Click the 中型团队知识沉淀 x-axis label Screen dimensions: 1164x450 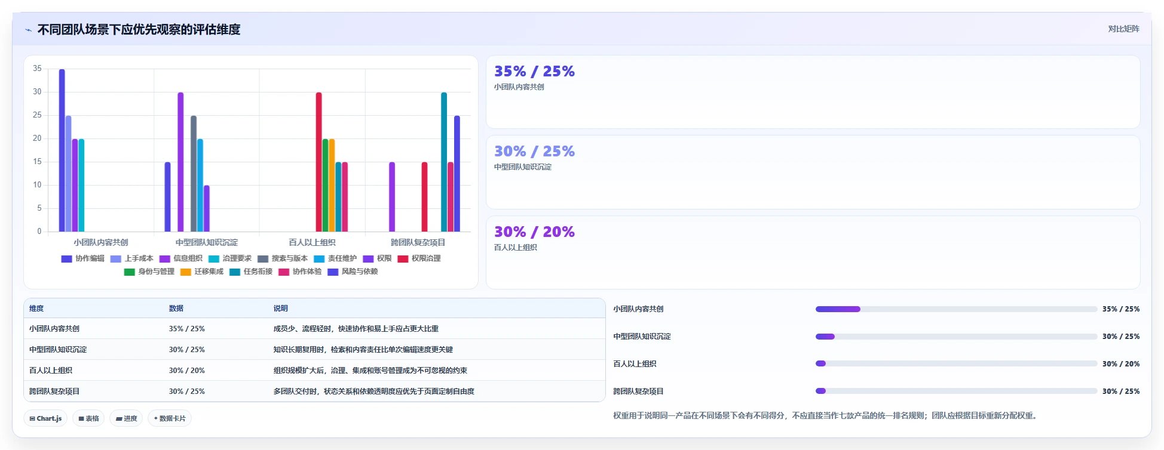click(x=207, y=242)
